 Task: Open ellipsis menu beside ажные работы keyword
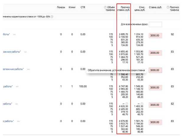(x=25, y=52)
